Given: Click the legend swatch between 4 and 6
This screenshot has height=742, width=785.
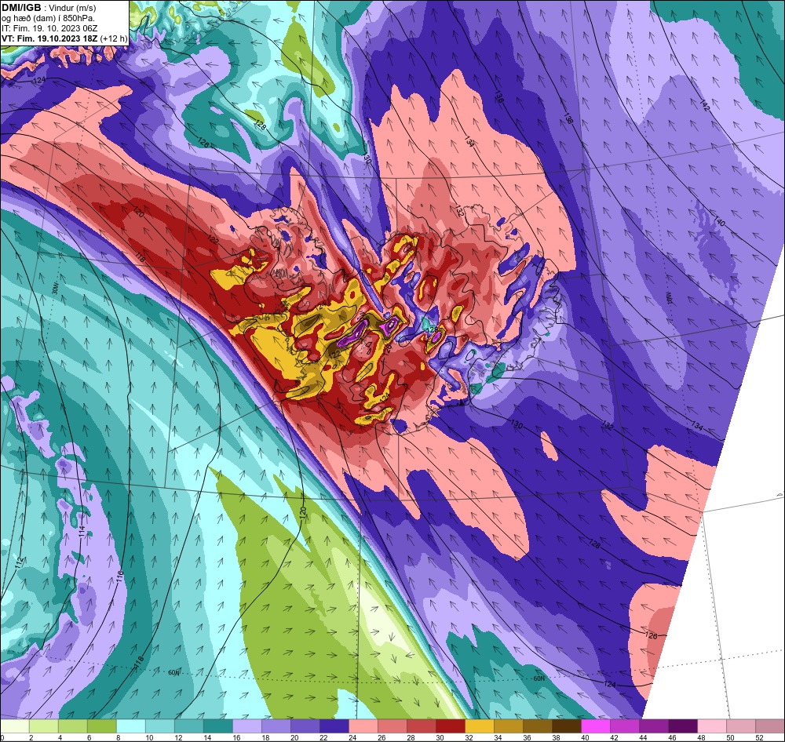Looking at the screenshot, I should pyautogui.click(x=73, y=726).
